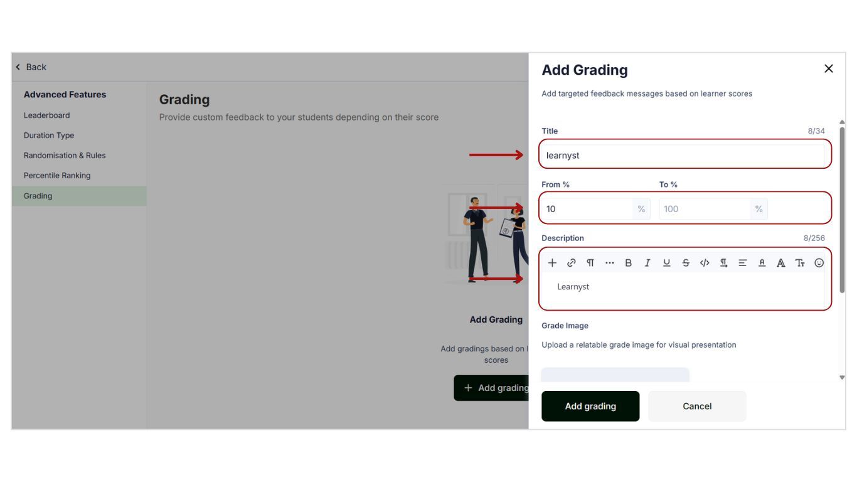Click the panel scrollbar up arrow
The width and height of the screenshot is (857, 482).
[842, 122]
